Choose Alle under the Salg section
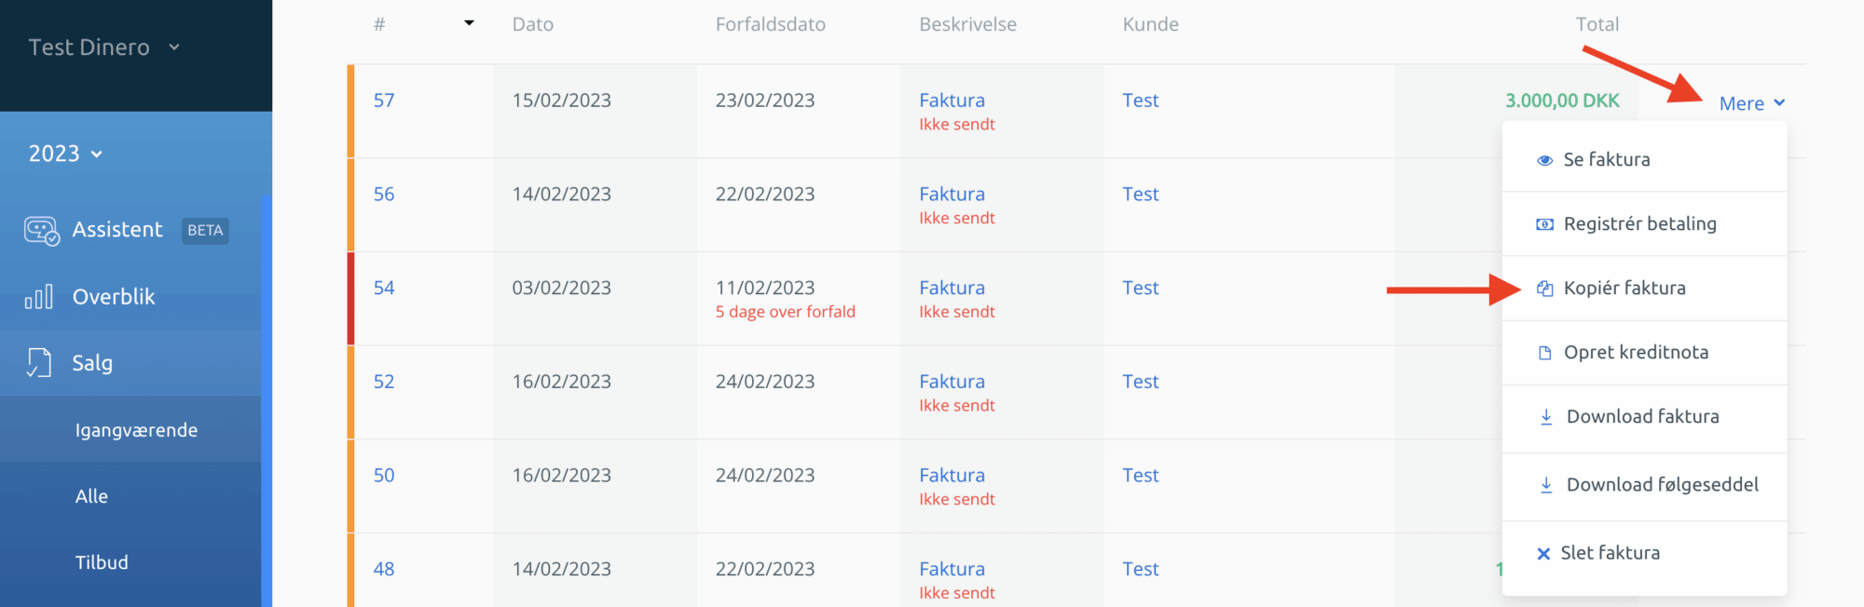1864x607 pixels. [x=91, y=496]
